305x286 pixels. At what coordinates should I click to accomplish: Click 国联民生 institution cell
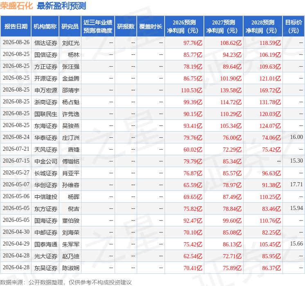pos(46,114)
